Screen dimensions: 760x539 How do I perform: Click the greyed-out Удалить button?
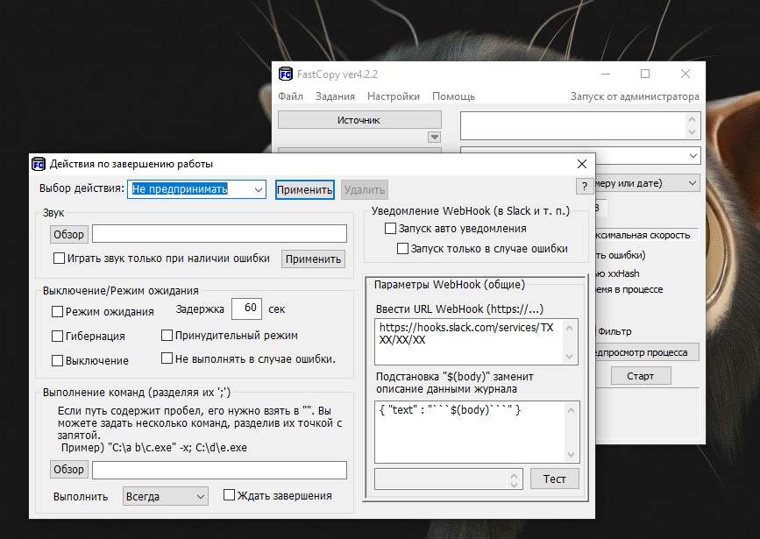pos(365,189)
